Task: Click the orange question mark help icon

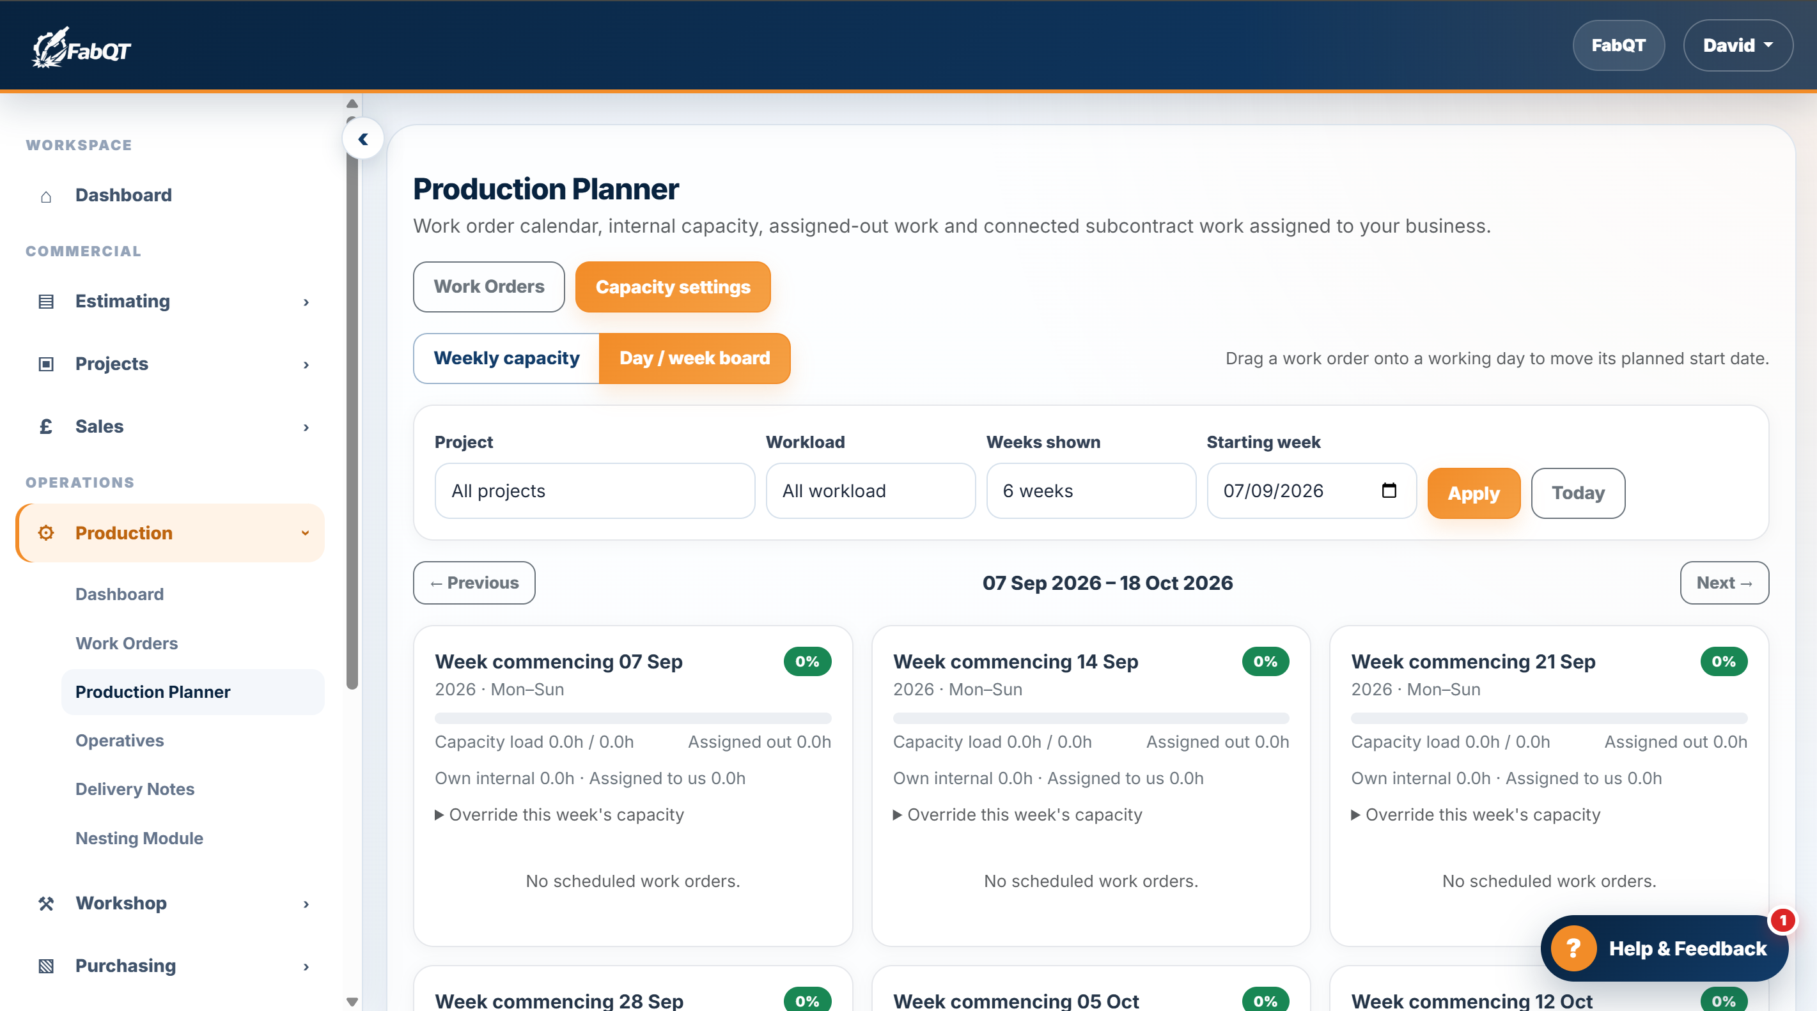Action: click(1573, 948)
